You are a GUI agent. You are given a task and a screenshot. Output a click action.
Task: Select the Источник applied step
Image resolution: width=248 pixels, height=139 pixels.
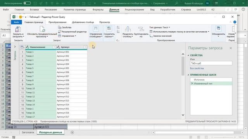(211, 80)
